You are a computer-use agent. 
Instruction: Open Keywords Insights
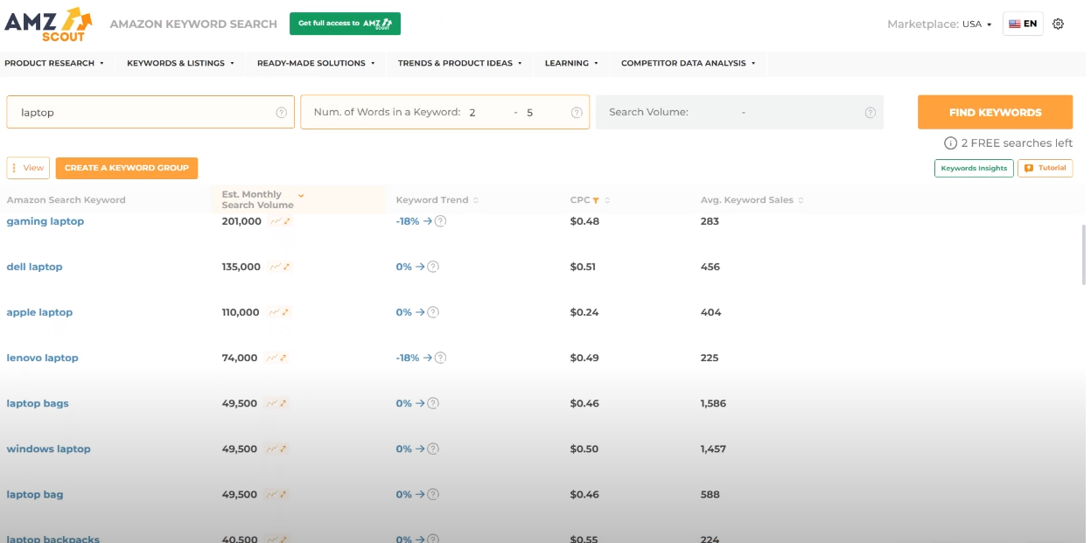(974, 168)
